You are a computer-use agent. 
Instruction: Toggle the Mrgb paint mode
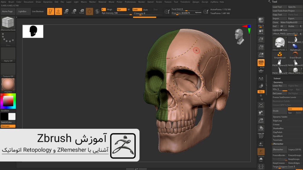[x=109, y=9]
